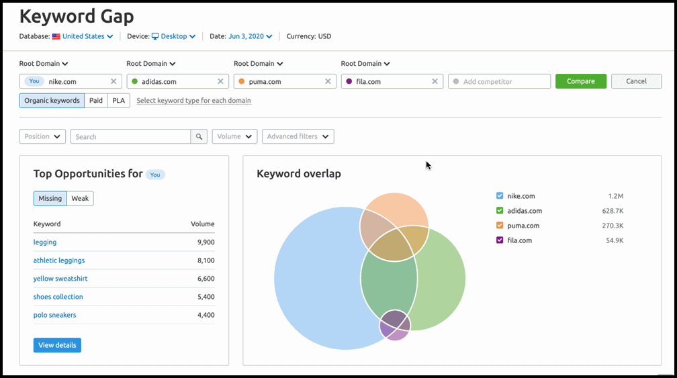Expand Root Domain dropdown above nike.com

44,63
